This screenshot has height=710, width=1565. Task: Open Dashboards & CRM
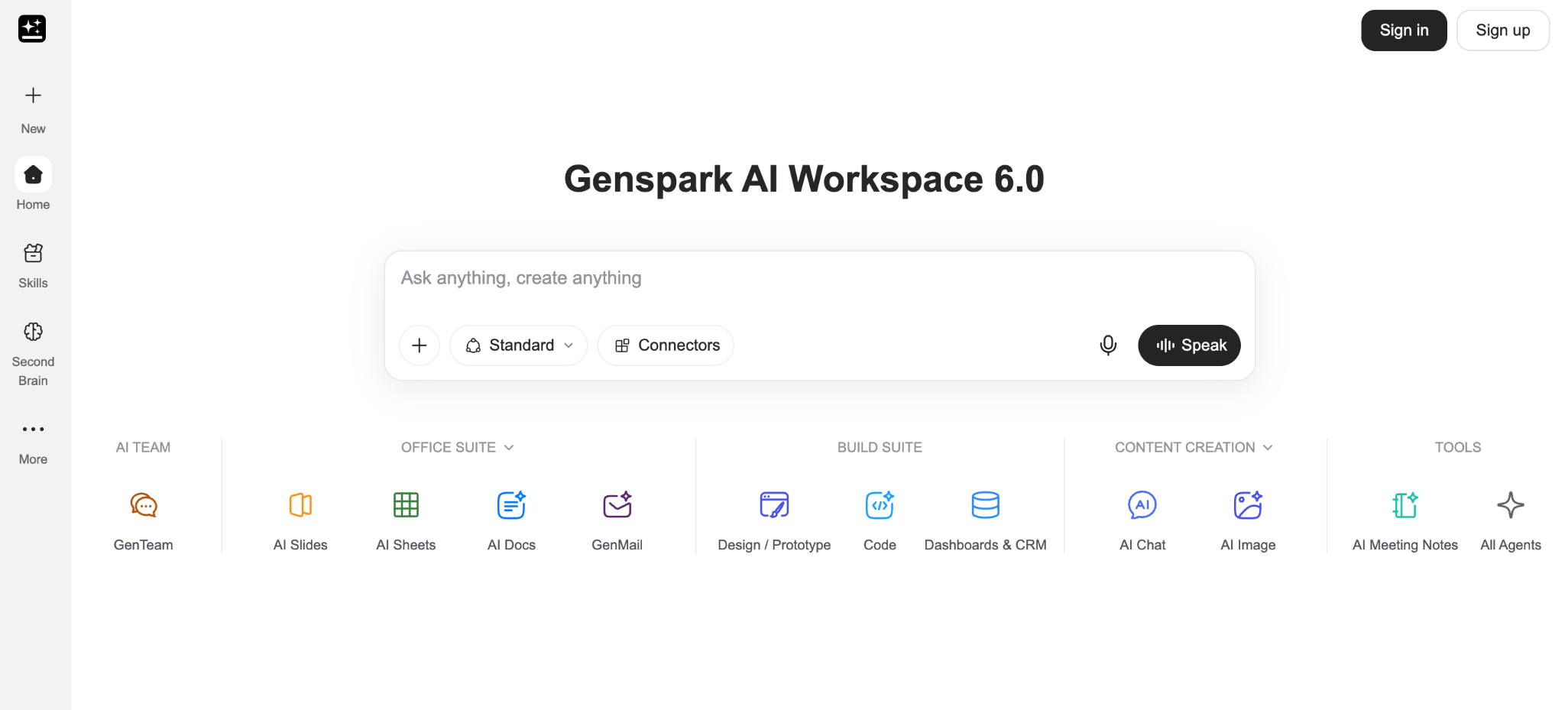pyautogui.click(x=985, y=520)
